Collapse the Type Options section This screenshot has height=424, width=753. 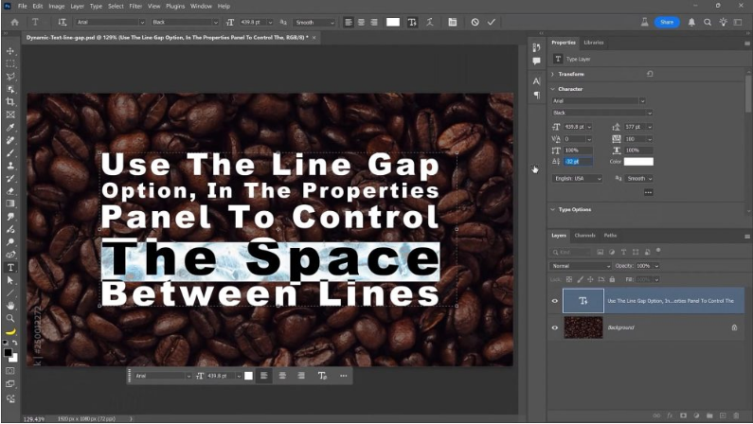point(553,209)
